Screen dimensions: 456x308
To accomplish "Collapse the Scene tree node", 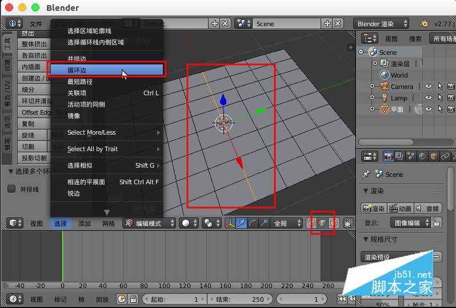I will click(361, 52).
